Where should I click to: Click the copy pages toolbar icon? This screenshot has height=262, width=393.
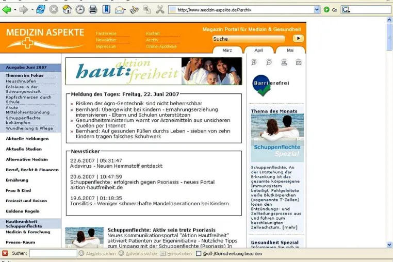[147, 9]
